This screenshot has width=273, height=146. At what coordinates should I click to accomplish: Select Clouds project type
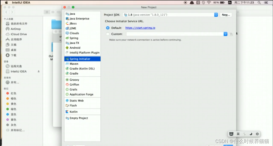(82, 33)
